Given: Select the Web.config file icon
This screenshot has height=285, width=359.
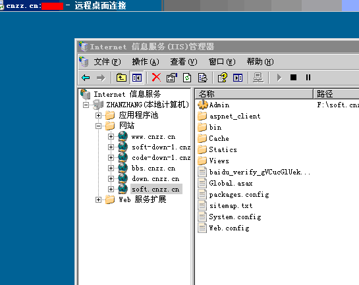Looking at the screenshot, I should click(202, 228).
